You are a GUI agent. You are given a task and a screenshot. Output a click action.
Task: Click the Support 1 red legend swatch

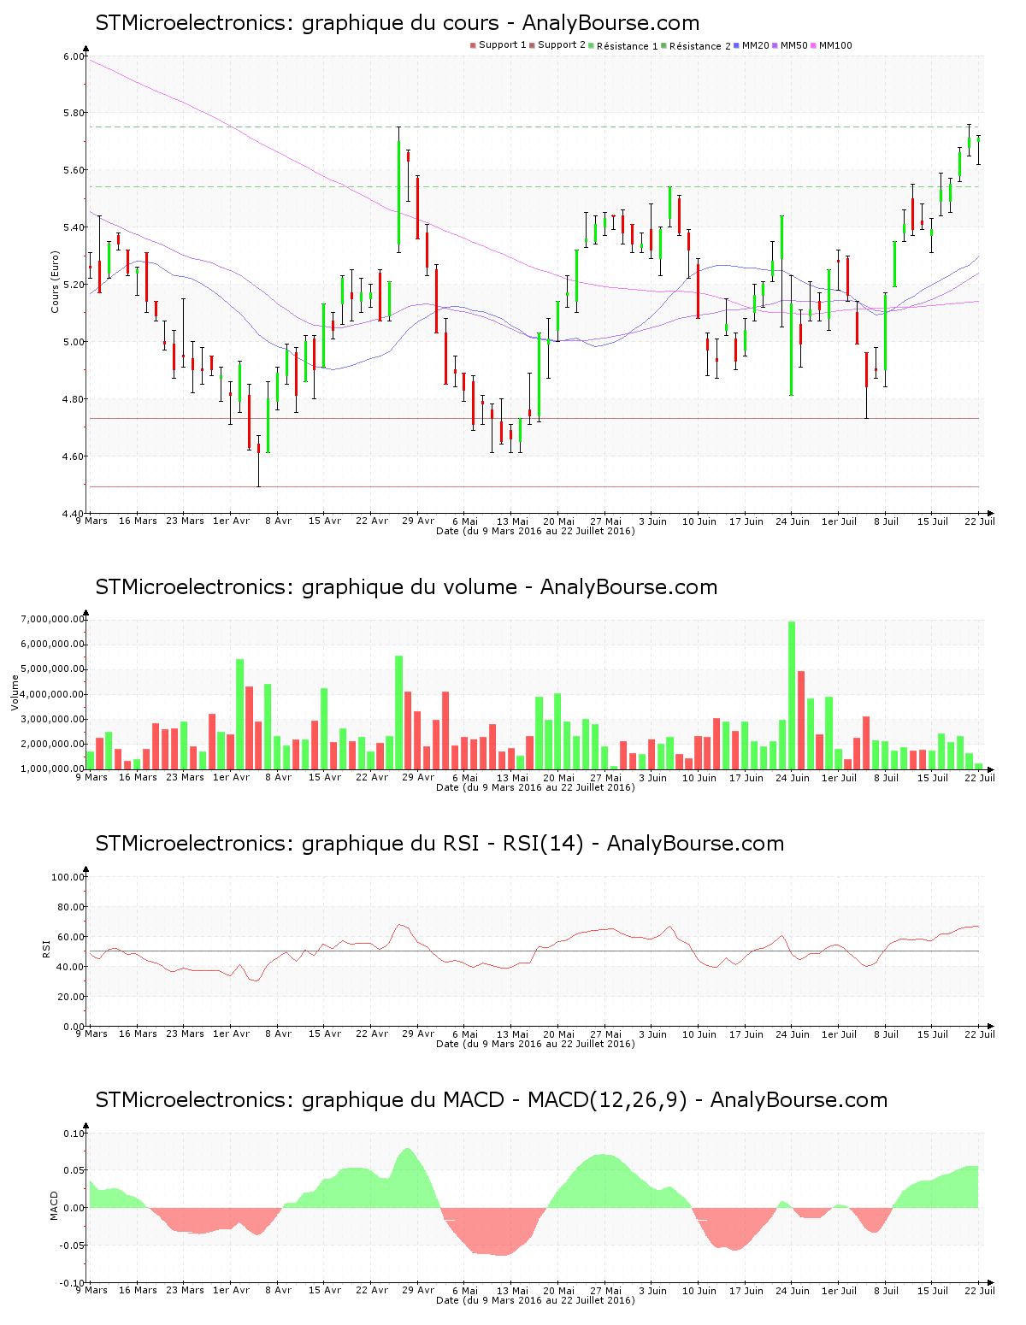[473, 45]
